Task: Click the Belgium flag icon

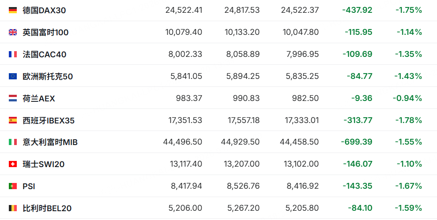Action: [x=13, y=209]
